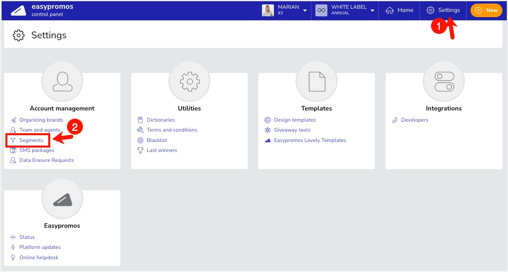The height and width of the screenshot is (272, 508).
Task: Open Design templates link
Action: (295, 120)
